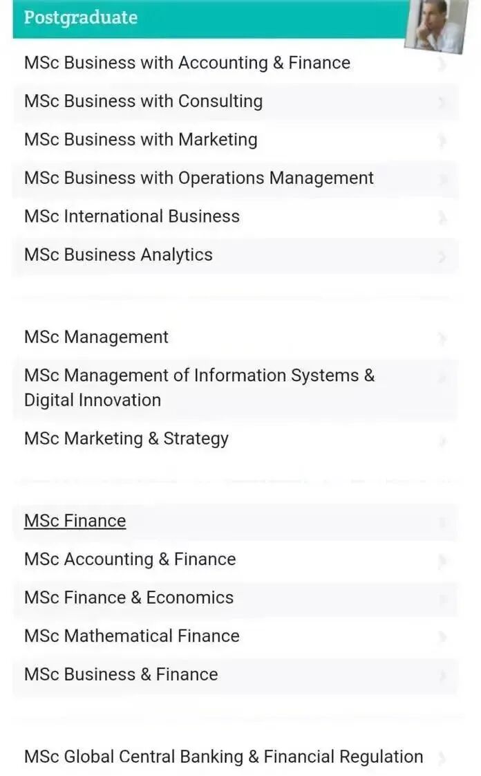
Task: Click arrow icon on MSc Management row
Action: coord(442,338)
